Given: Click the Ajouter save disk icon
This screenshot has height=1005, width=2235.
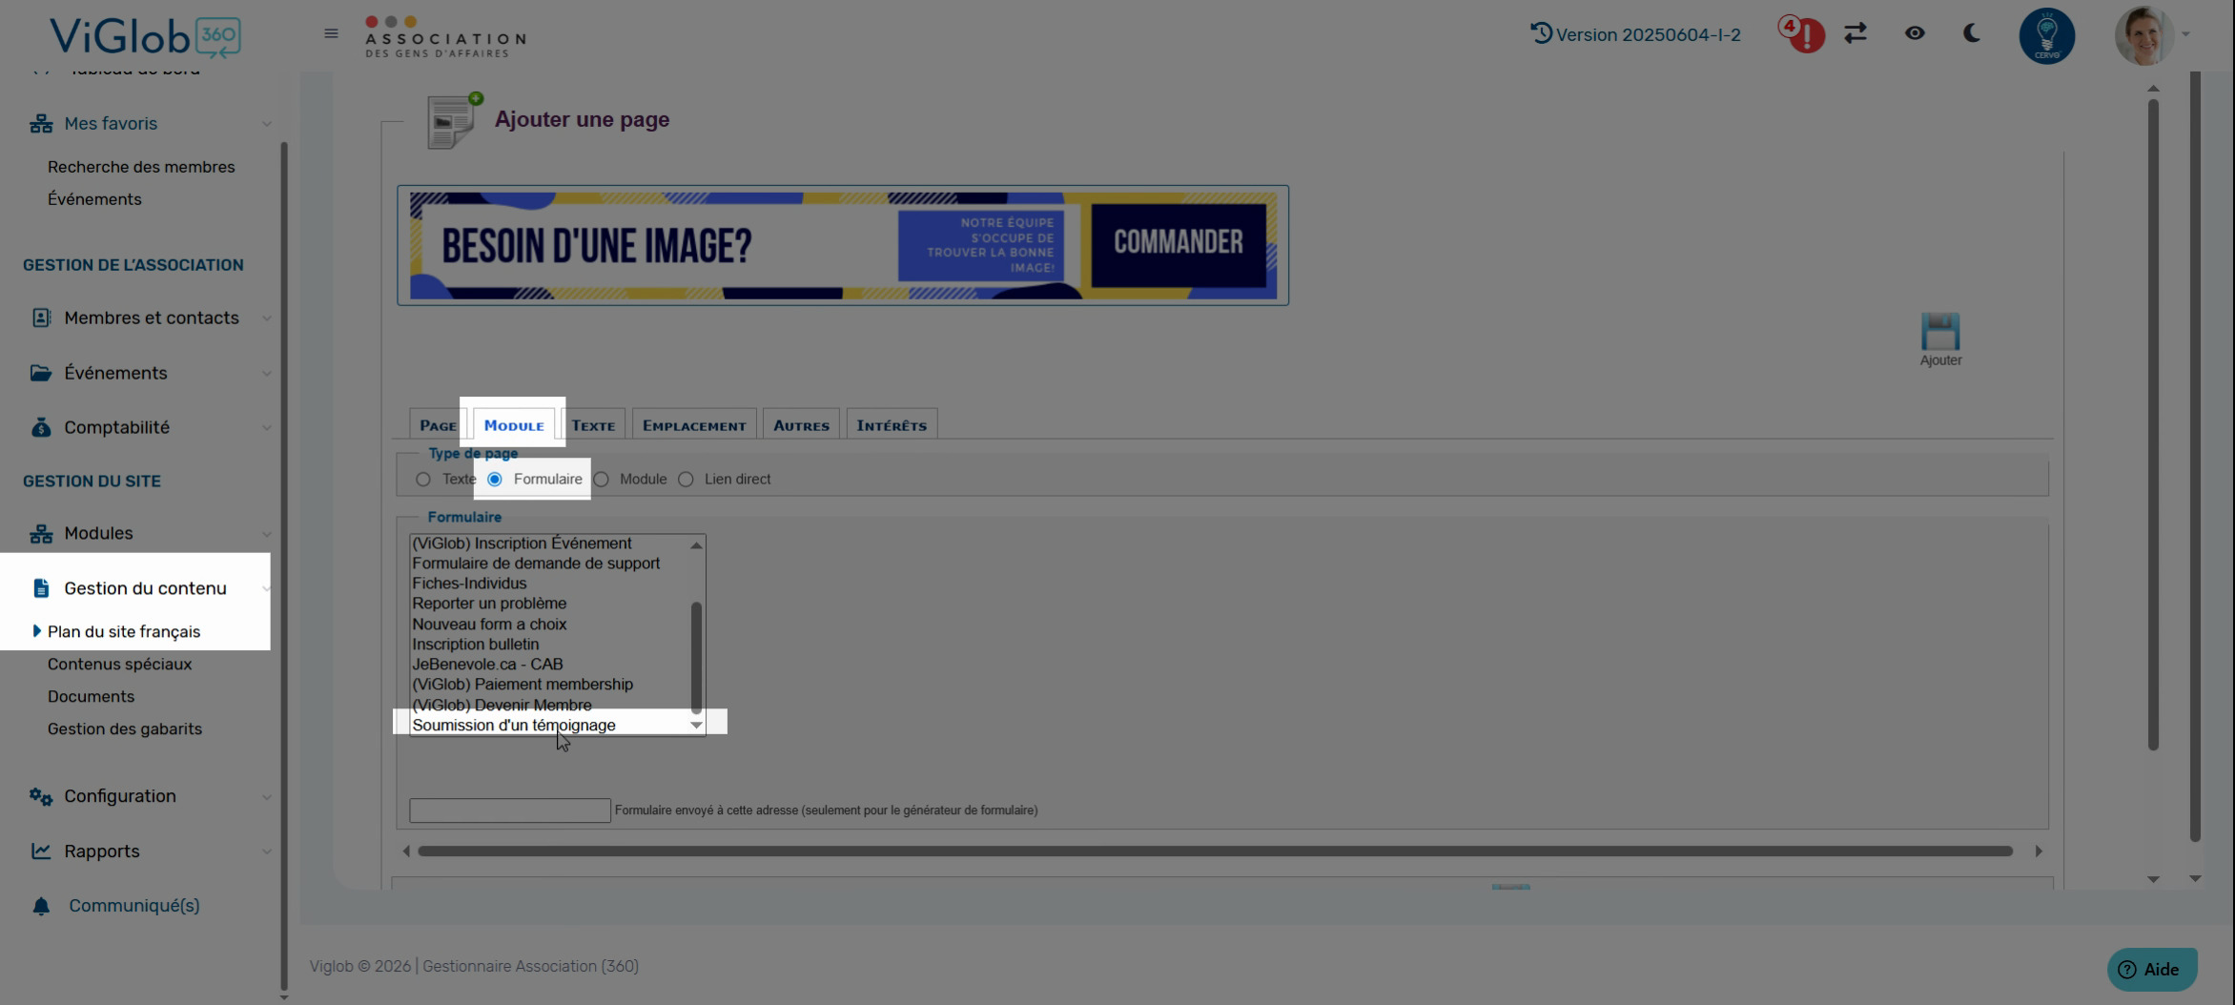Looking at the screenshot, I should [1939, 332].
